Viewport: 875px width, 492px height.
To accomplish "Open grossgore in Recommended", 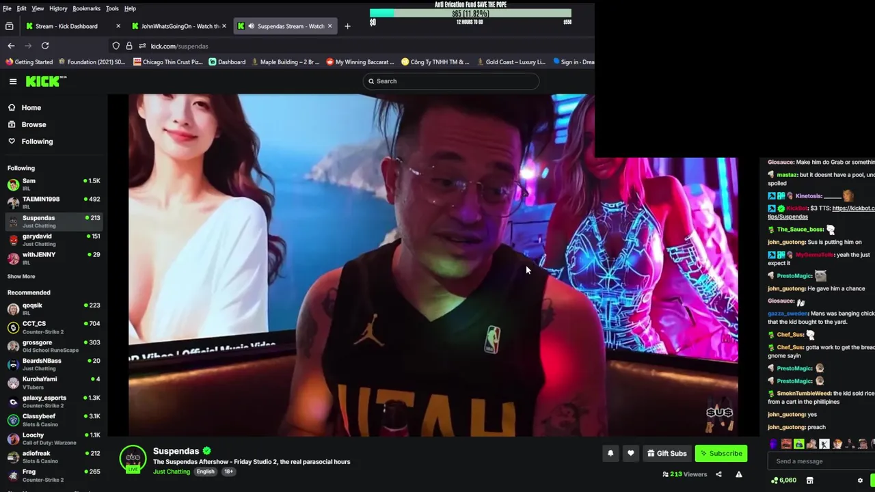I will point(53,346).
